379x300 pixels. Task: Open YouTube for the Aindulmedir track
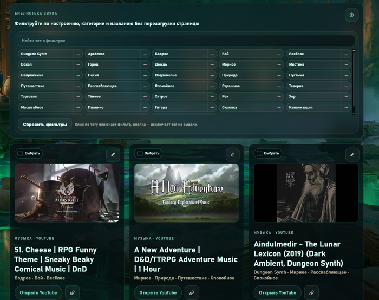tap(277, 293)
